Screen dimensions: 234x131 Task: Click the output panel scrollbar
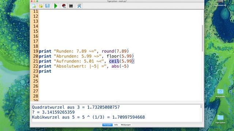click(201, 107)
